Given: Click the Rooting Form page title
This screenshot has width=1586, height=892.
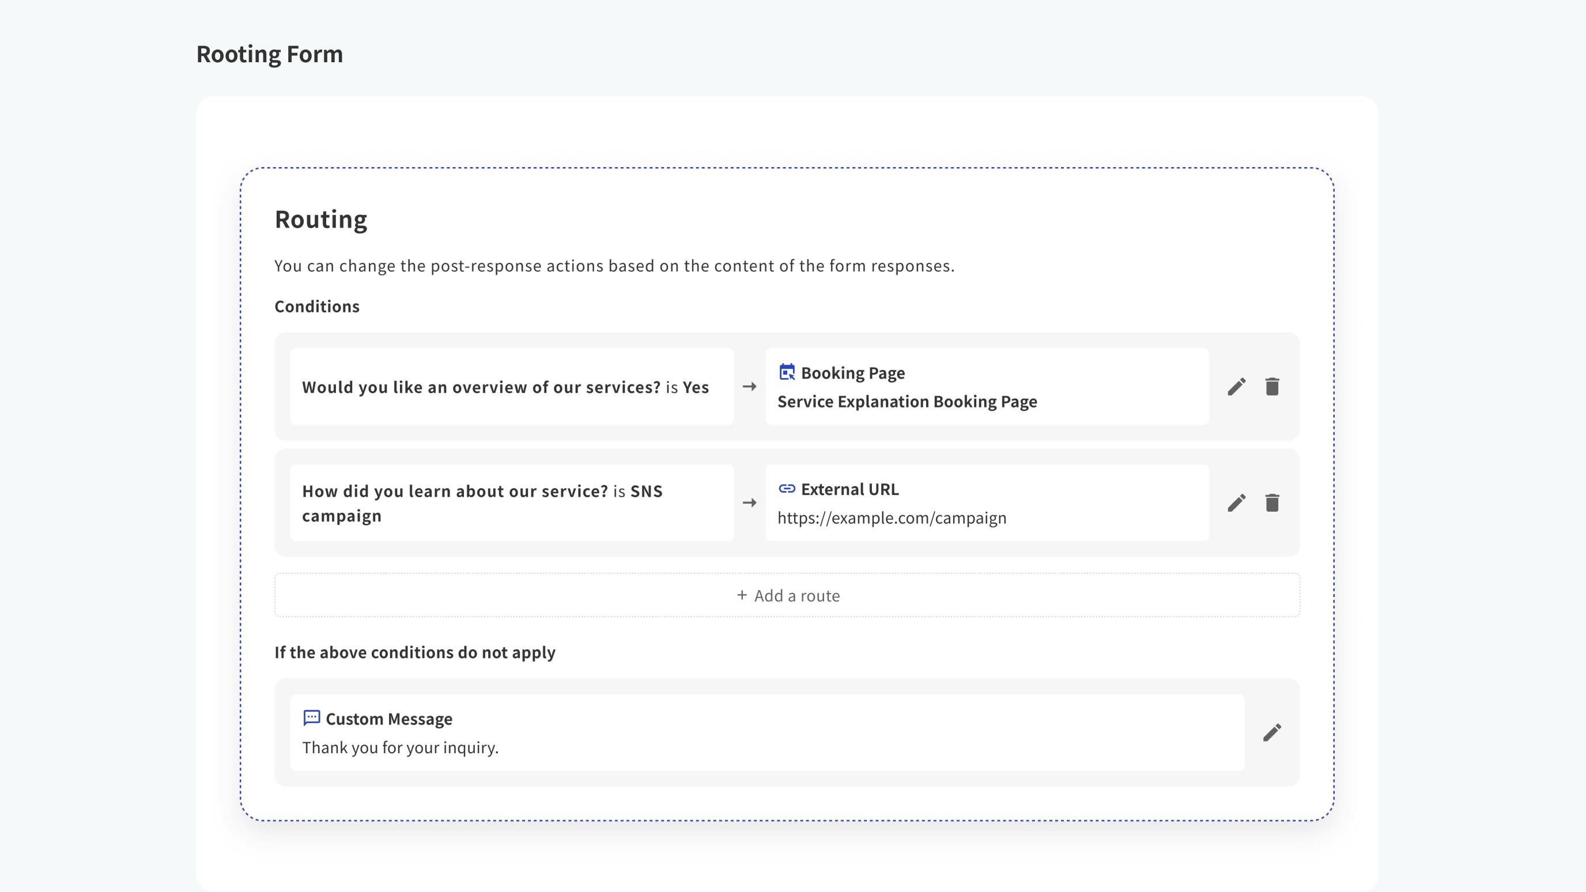Looking at the screenshot, I should pos(269,54).
